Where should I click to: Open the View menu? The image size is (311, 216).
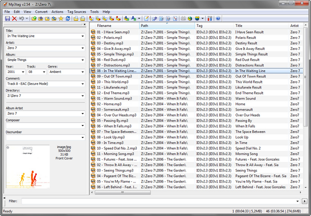28,12
